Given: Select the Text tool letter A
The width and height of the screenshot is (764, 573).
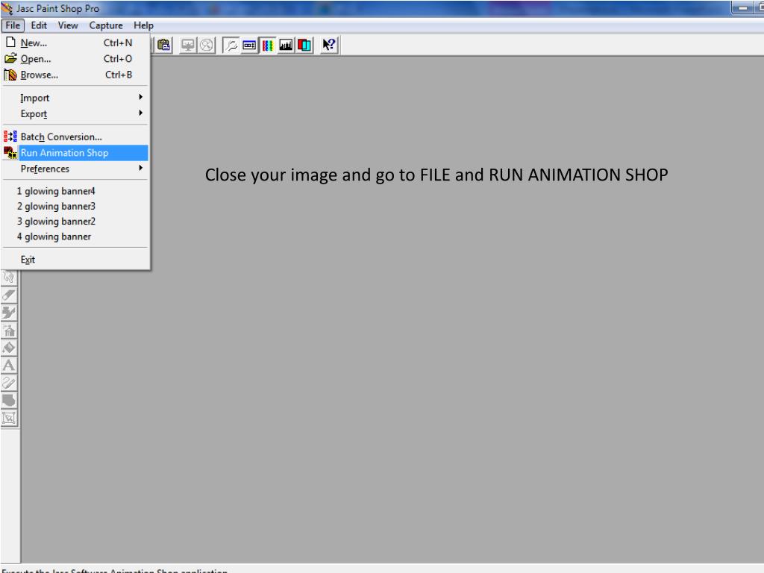Looking at the screenshot, I should click(9, 365).
